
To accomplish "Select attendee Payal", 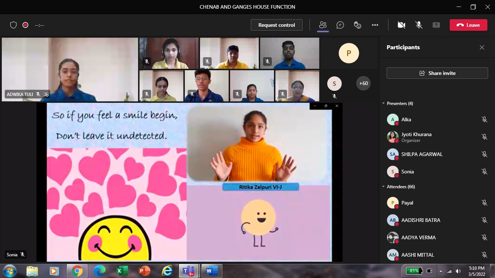I will coord(437,203).
